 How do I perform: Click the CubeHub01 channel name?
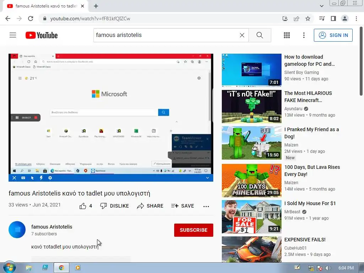(x=295, y=248)
